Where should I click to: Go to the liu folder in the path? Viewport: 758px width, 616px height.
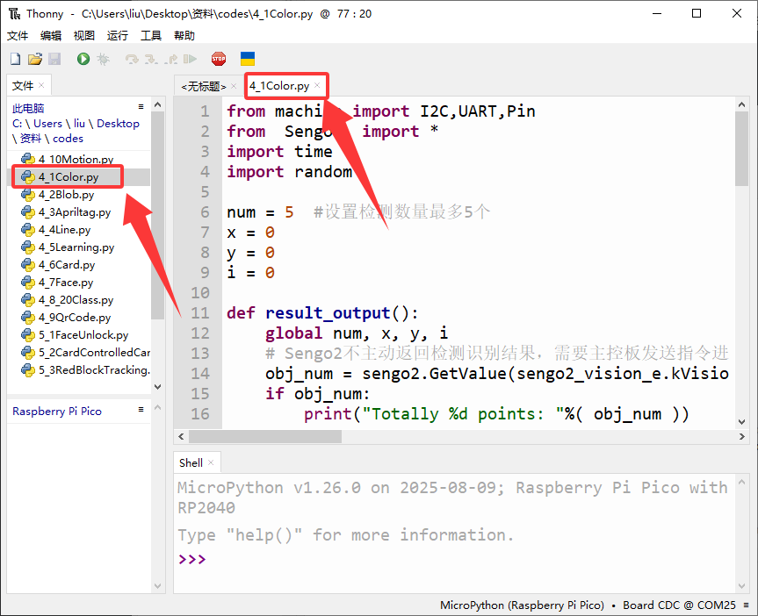click(x=79, y=124)
